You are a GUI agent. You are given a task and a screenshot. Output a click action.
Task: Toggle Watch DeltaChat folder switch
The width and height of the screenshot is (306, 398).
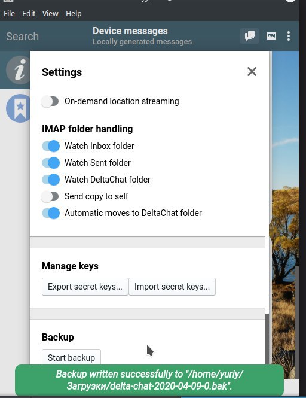pos(51,180)
